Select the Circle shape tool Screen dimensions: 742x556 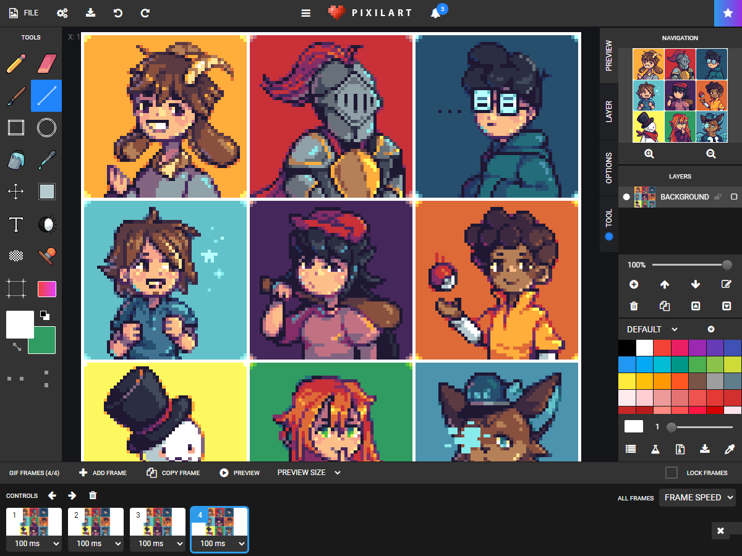46,128
